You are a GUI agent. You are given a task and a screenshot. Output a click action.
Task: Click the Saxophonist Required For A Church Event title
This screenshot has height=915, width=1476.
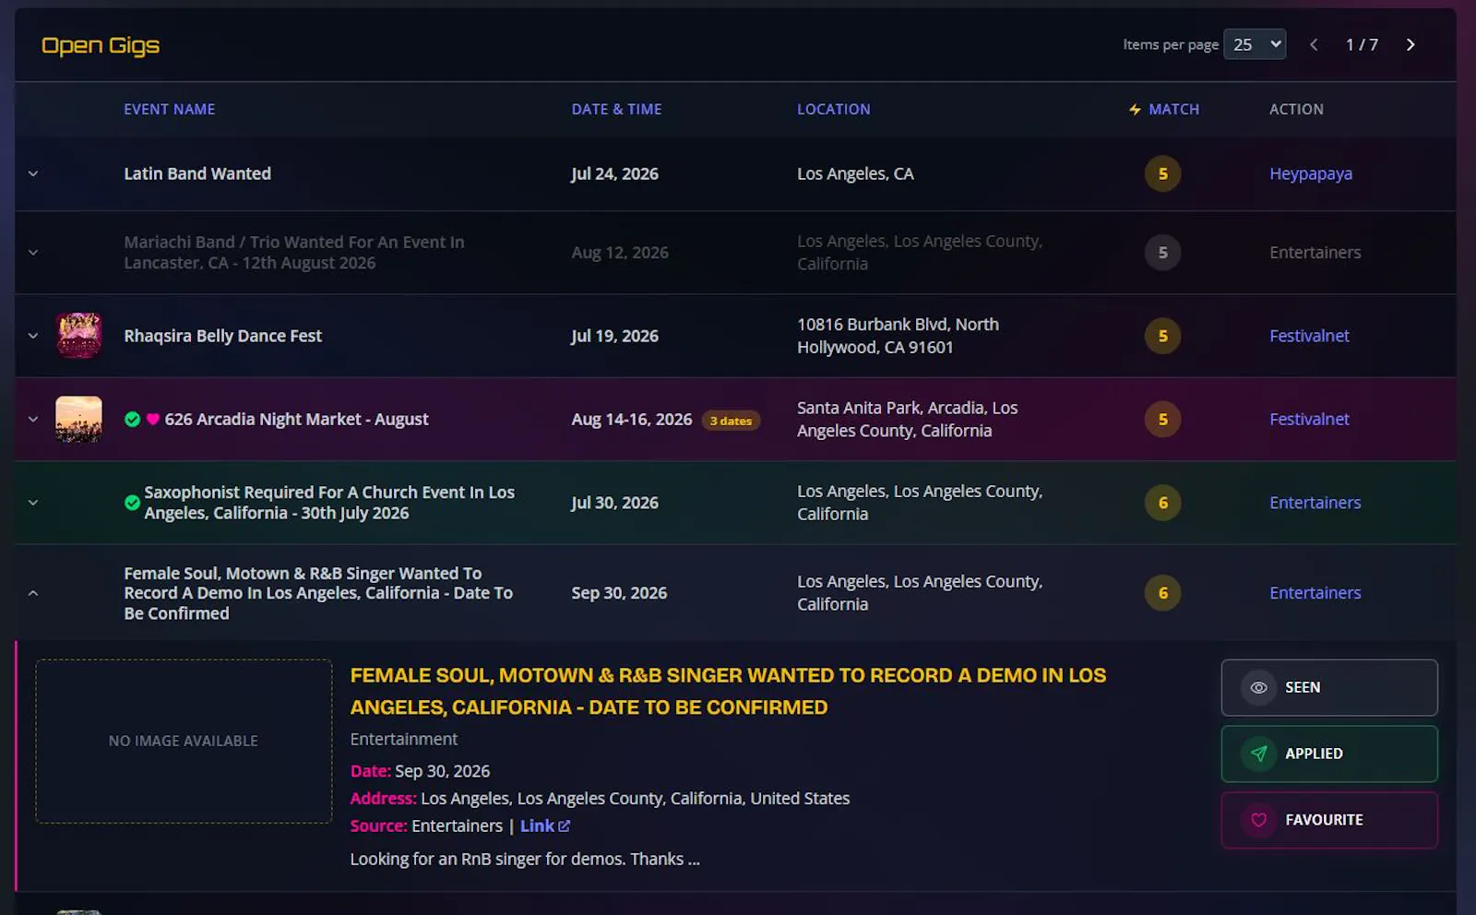[x=329, y=503]
